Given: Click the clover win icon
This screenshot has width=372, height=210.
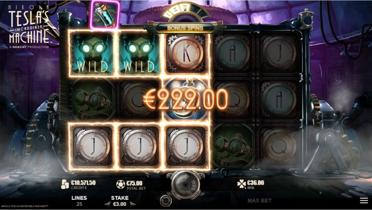Looking at the screenshot, I should coord(242,184).
